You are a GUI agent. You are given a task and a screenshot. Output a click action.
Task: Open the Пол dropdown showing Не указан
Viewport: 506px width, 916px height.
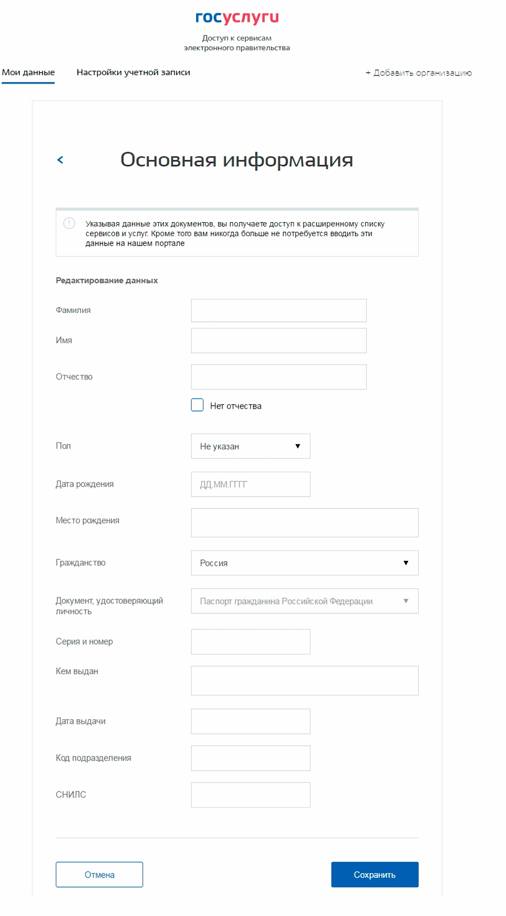click(251, 446)
